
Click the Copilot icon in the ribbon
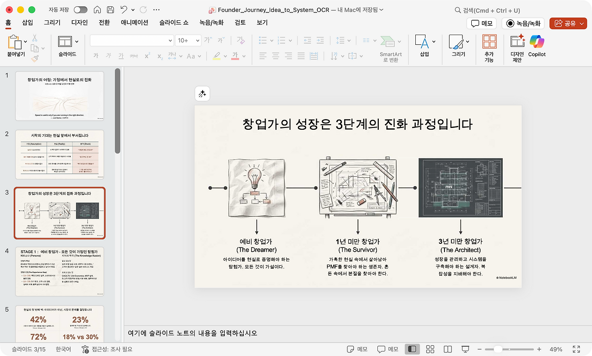tap(536, 42)
